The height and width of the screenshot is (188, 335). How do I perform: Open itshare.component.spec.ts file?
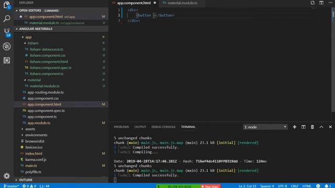(x=50, y=67)
